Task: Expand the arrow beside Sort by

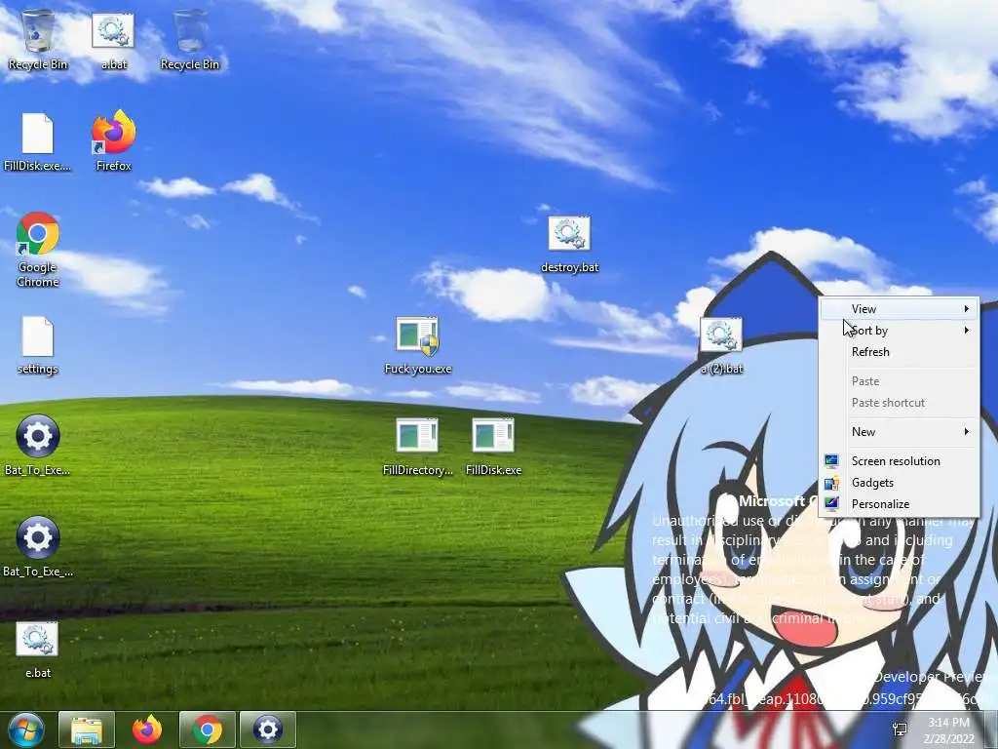Action: click(x=966, y=331)
